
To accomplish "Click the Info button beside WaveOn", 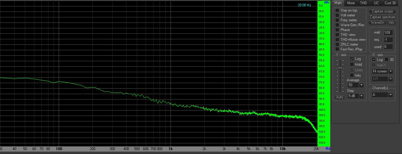I will coord(391,23).
